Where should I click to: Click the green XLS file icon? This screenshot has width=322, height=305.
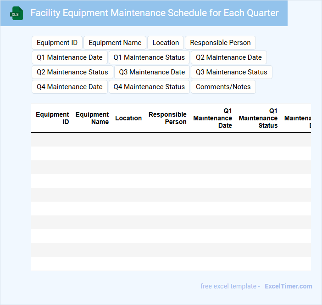[x=17, y=13]
